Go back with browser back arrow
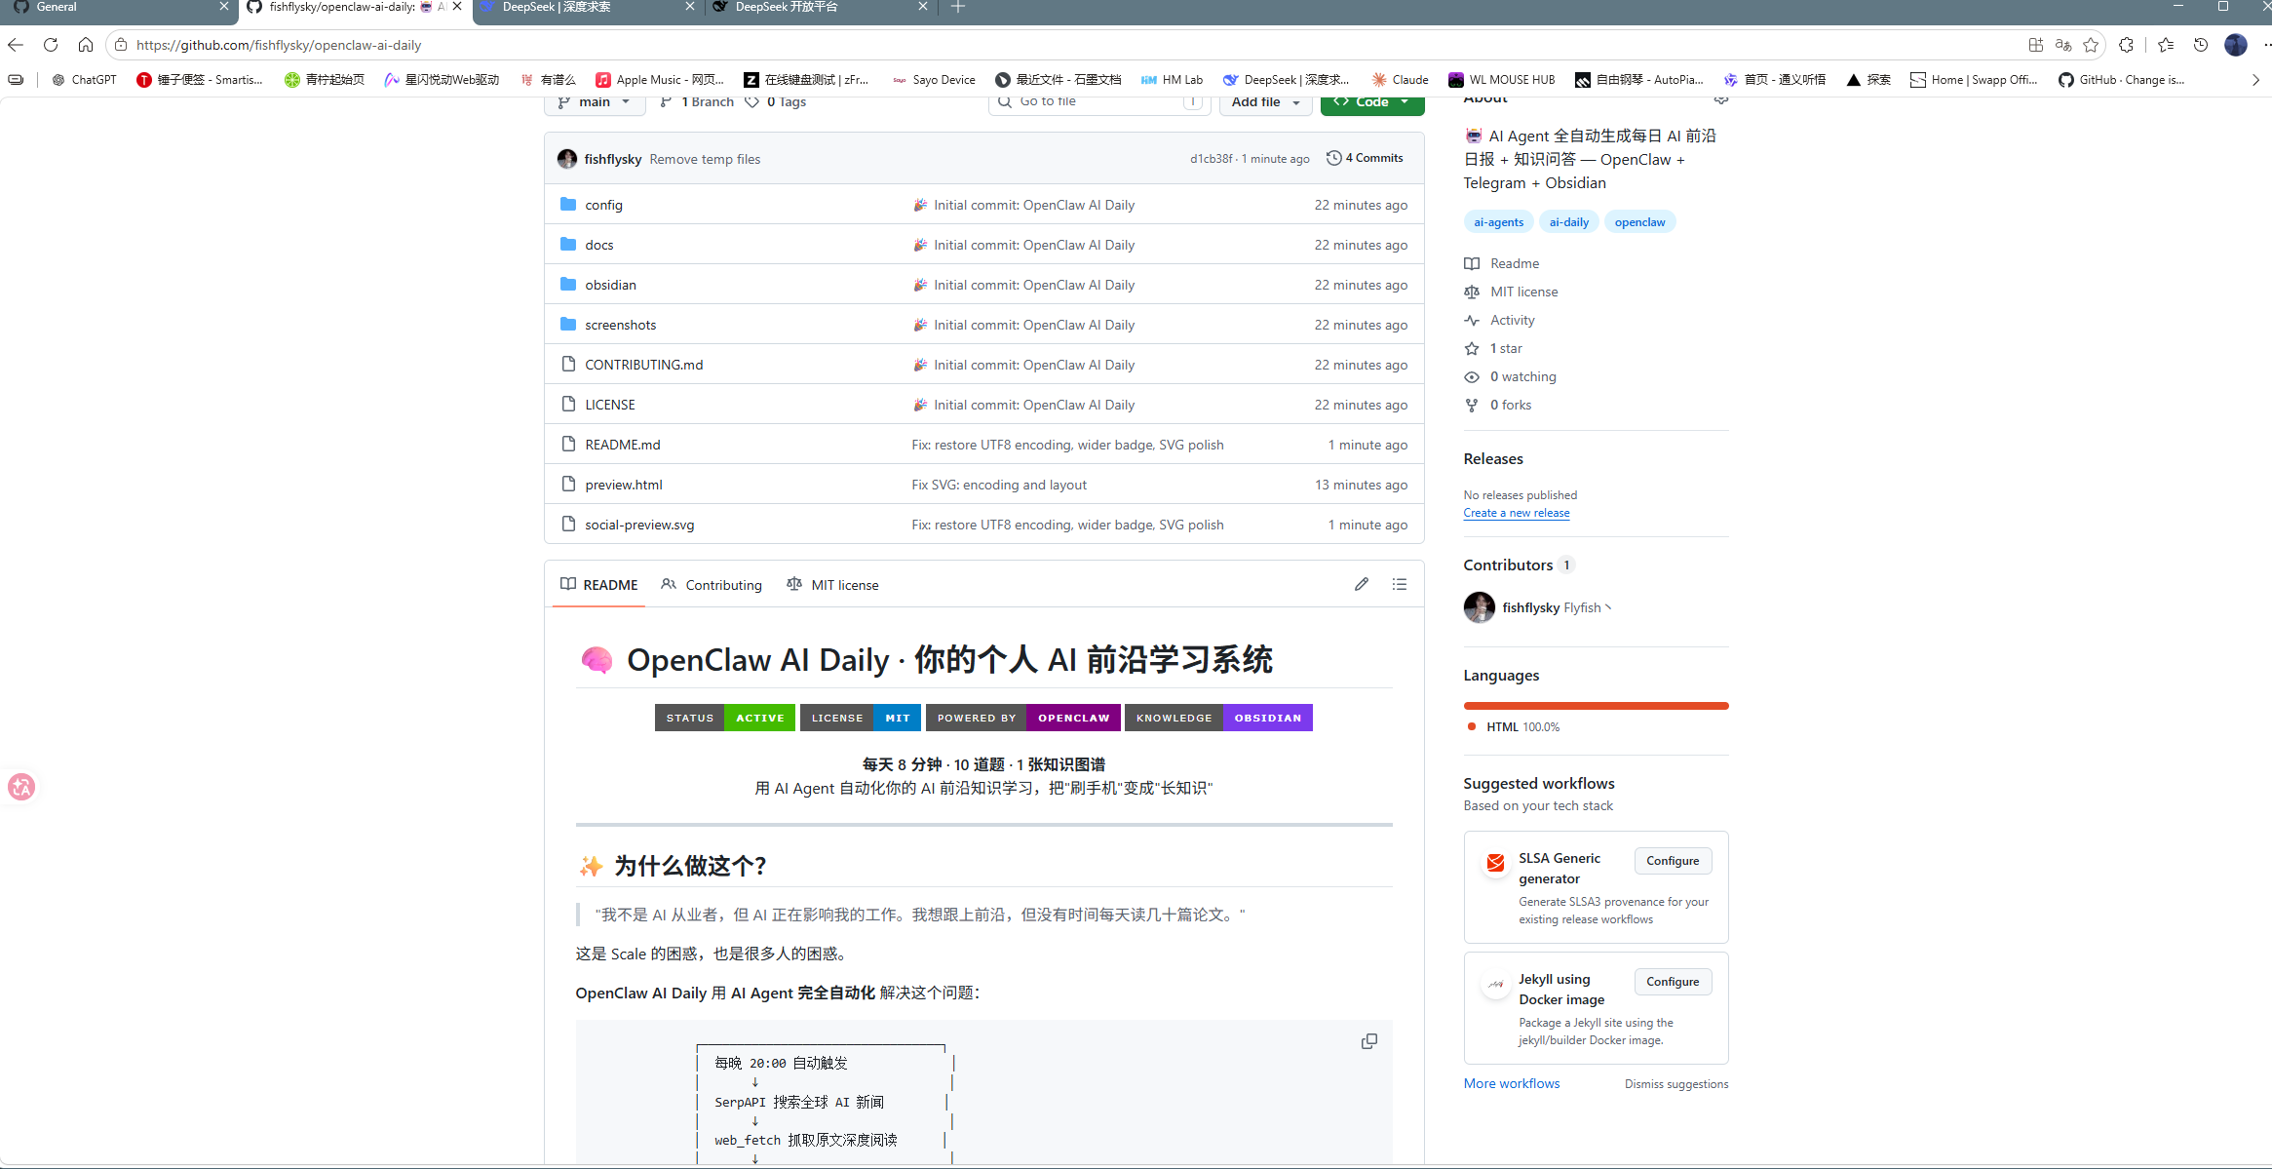Viewport: 2272px width, 1169px height. 16,45
